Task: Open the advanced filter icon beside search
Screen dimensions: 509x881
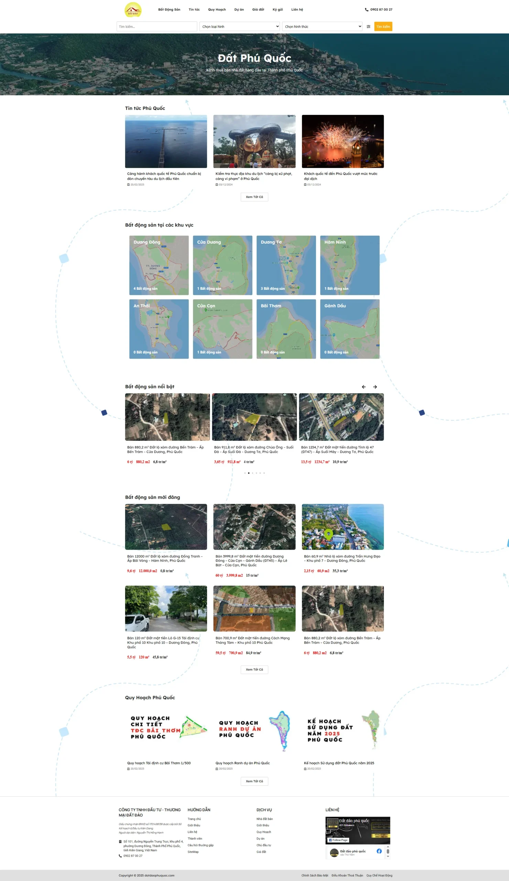Action: click(368, 26)
